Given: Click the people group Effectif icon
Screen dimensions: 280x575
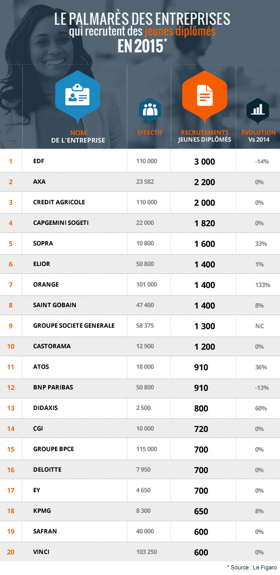Looking at the screenshot, I should (x=149, y=110).
